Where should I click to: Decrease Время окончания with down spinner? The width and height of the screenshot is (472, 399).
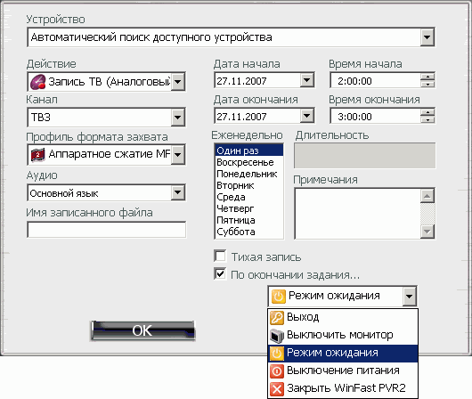[427, 119]
